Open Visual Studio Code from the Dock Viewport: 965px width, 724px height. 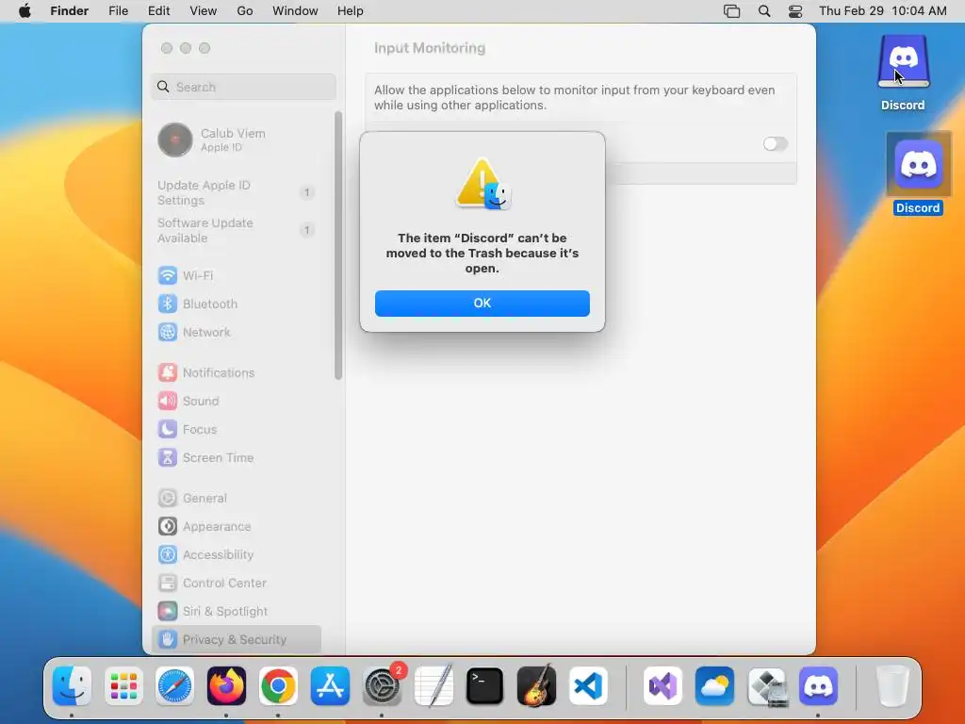(588, 685)
